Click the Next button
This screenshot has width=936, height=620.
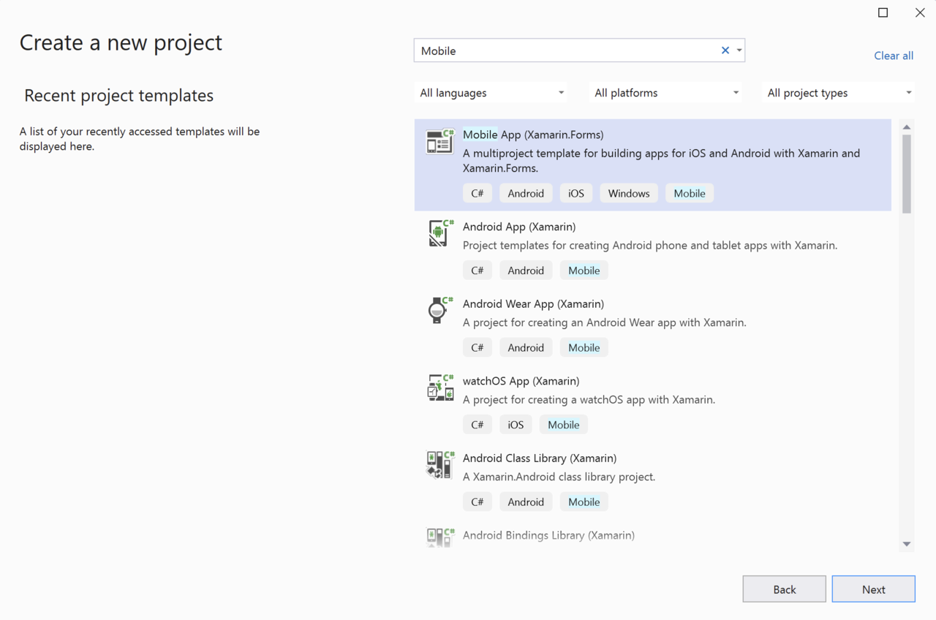point(873,589)
